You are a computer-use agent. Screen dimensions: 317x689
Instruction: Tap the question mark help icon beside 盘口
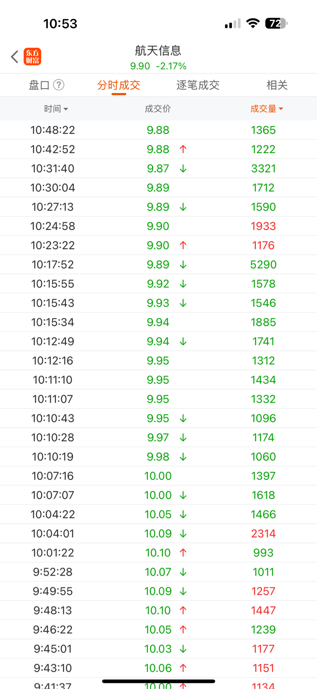(59, 85)
